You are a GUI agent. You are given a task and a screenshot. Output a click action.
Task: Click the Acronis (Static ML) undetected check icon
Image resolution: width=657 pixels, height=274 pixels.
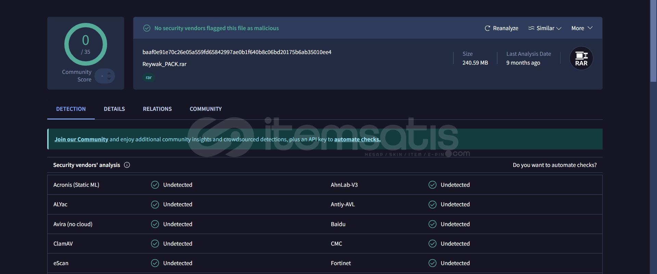[155, 185]
